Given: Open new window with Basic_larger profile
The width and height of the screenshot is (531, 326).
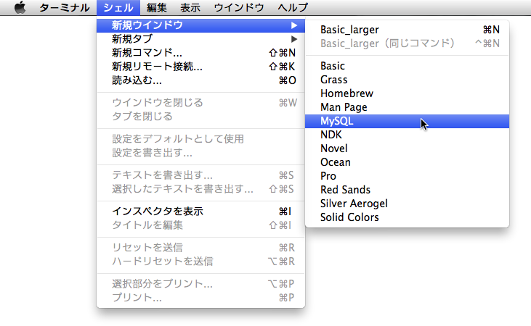Looking at the screenshot, I should 407,30.
